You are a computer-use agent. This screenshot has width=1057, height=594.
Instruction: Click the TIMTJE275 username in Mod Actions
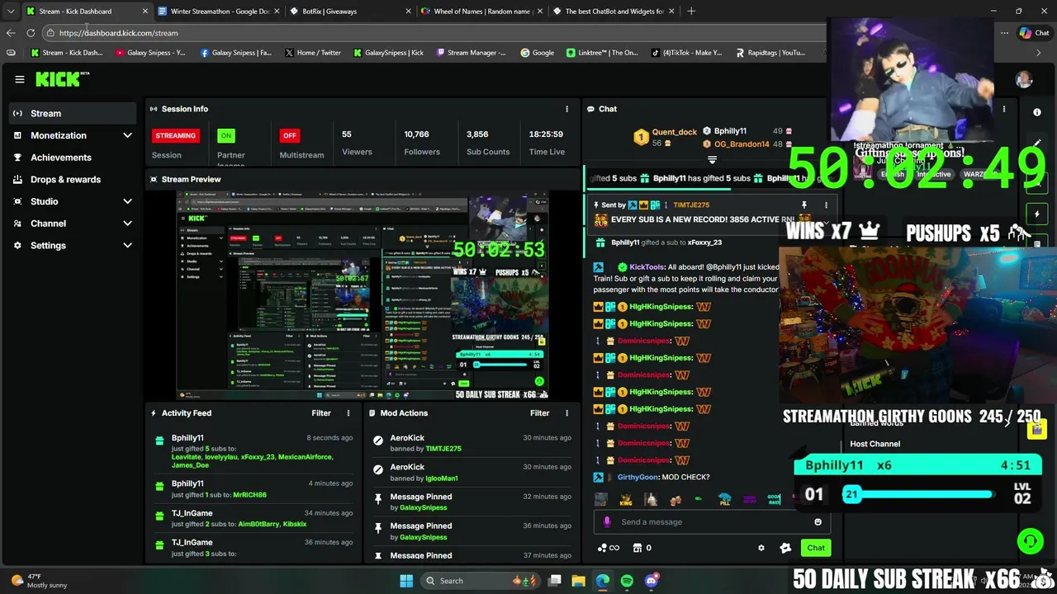point(443,449)
